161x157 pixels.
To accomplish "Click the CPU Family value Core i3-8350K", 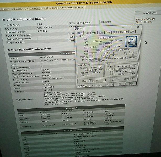I will click(x=45, y=27).
